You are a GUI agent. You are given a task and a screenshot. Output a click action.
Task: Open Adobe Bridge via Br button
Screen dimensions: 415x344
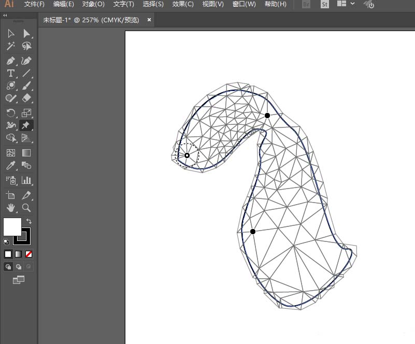(306, 4)
